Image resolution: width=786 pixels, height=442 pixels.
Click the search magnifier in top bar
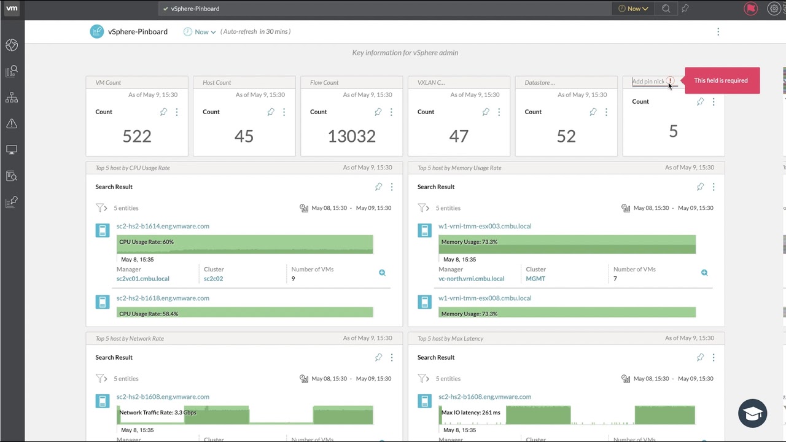pyautogui.click(x=666, y=9)
